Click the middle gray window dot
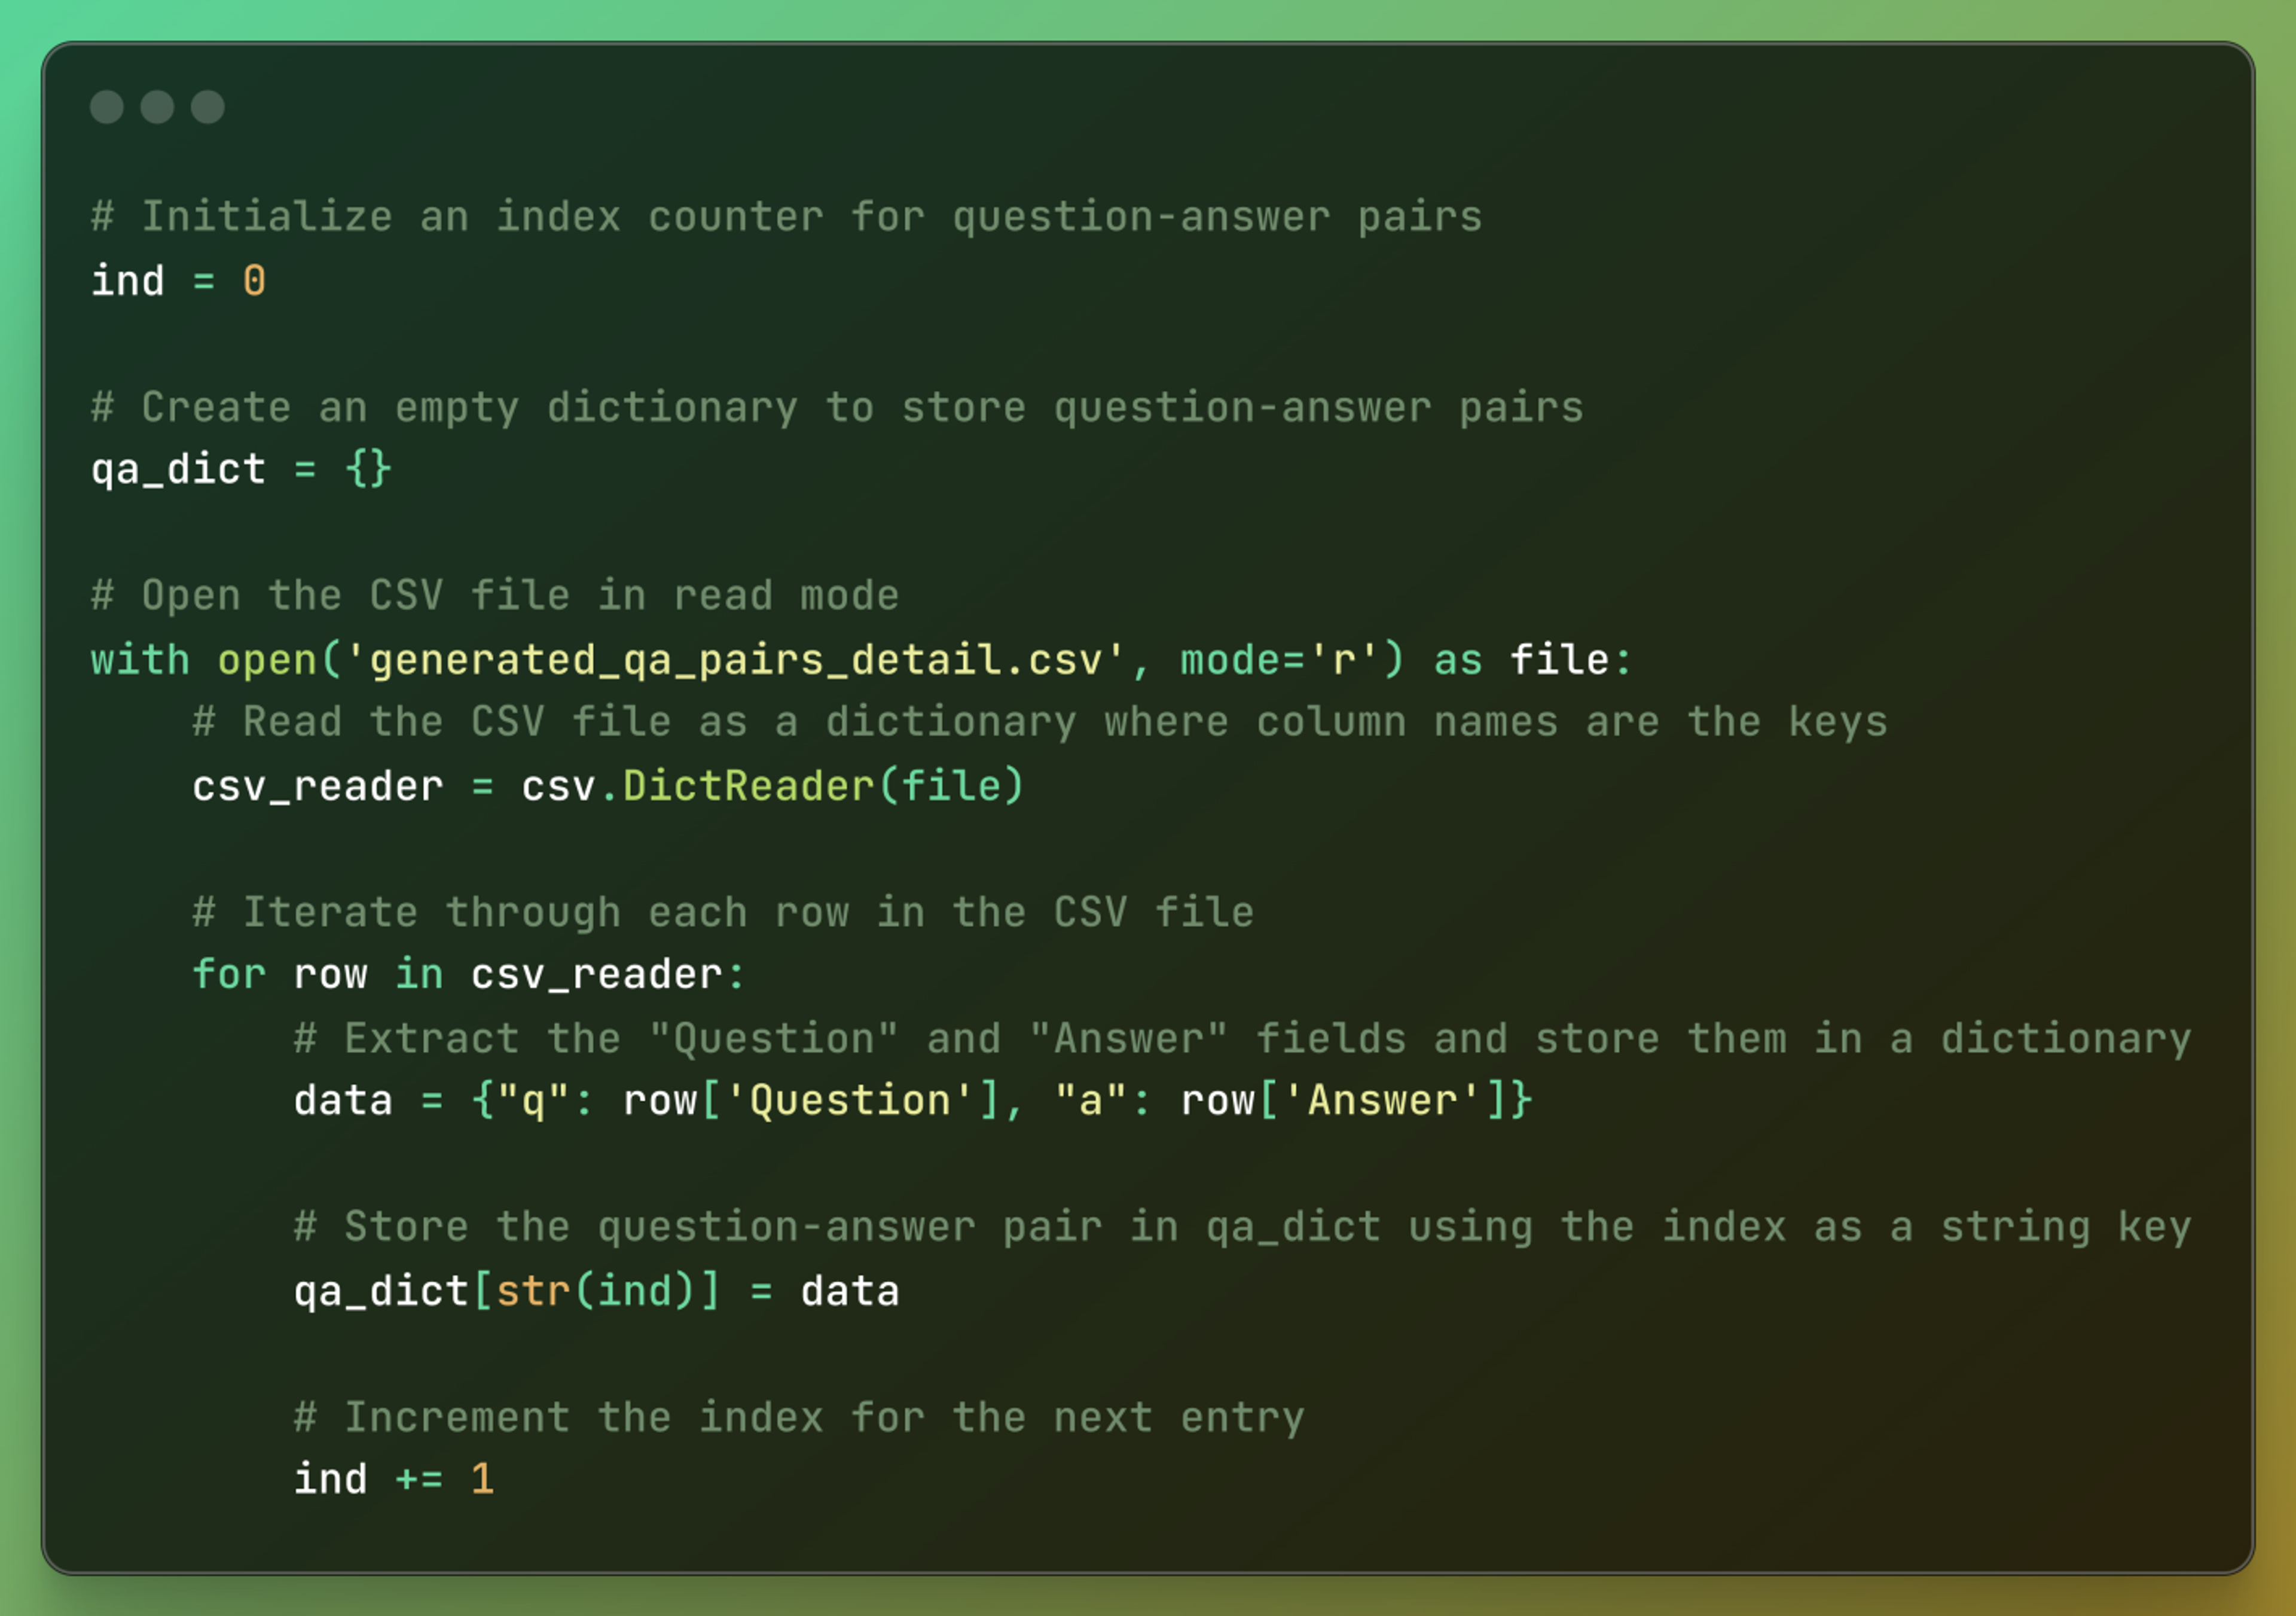Image resolution: width=2296 pixels, height=1616 pixels. coord(157,107)
